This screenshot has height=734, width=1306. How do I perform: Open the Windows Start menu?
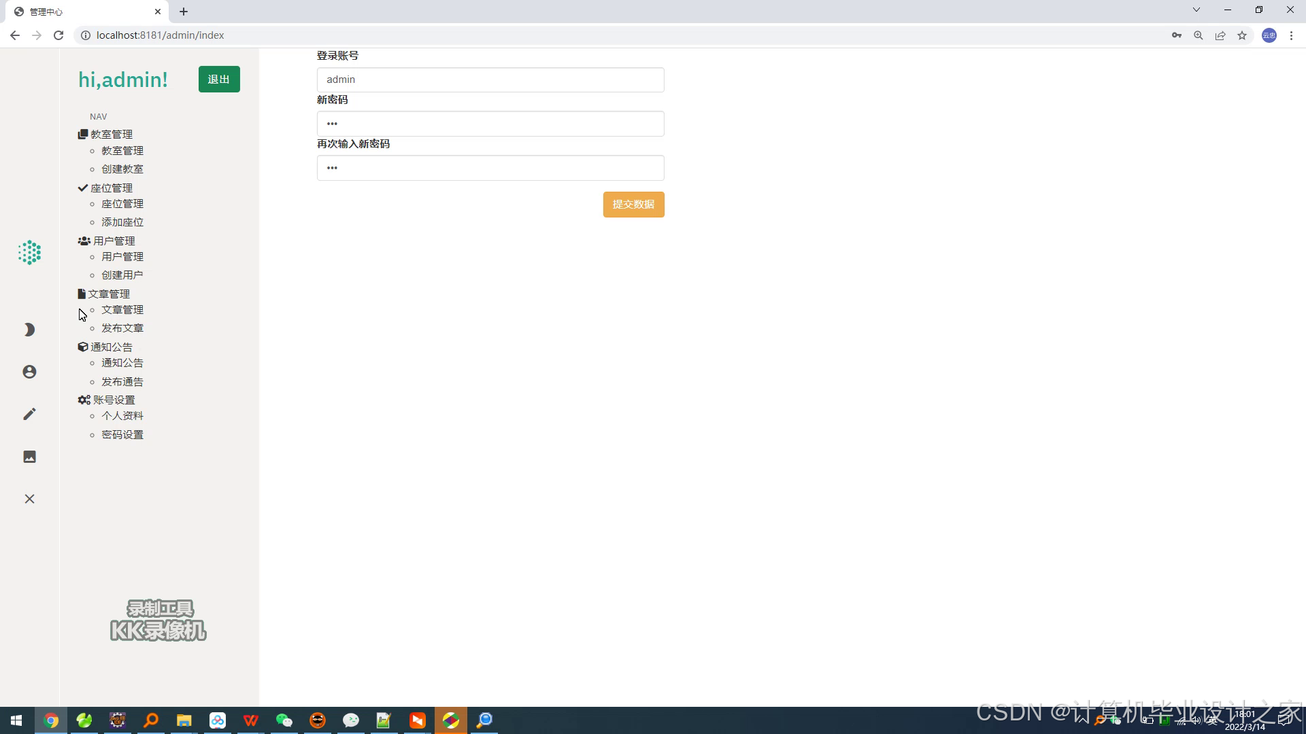(x=16, y=720)
